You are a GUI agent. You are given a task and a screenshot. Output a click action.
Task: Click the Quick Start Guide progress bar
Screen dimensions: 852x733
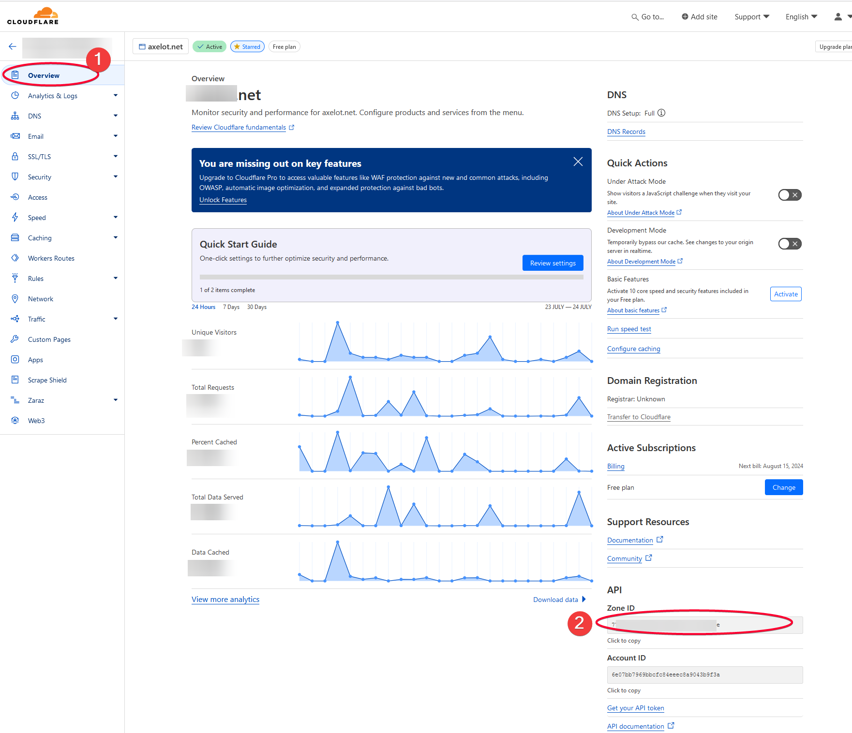click(391, 277)
